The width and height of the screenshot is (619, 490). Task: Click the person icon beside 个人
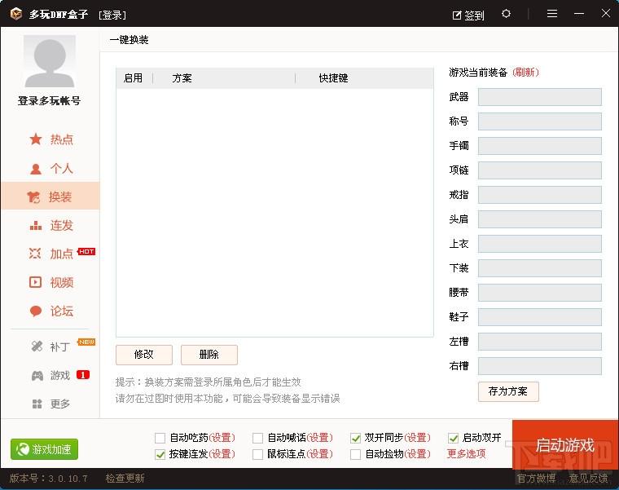(36, 169)
